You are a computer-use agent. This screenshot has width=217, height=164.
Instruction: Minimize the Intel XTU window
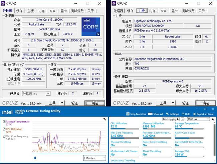click(197, 109)
